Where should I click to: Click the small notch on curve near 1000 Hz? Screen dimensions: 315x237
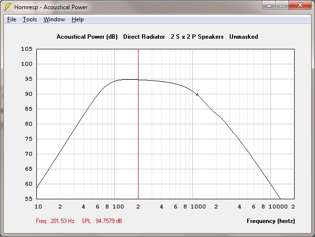197,94
